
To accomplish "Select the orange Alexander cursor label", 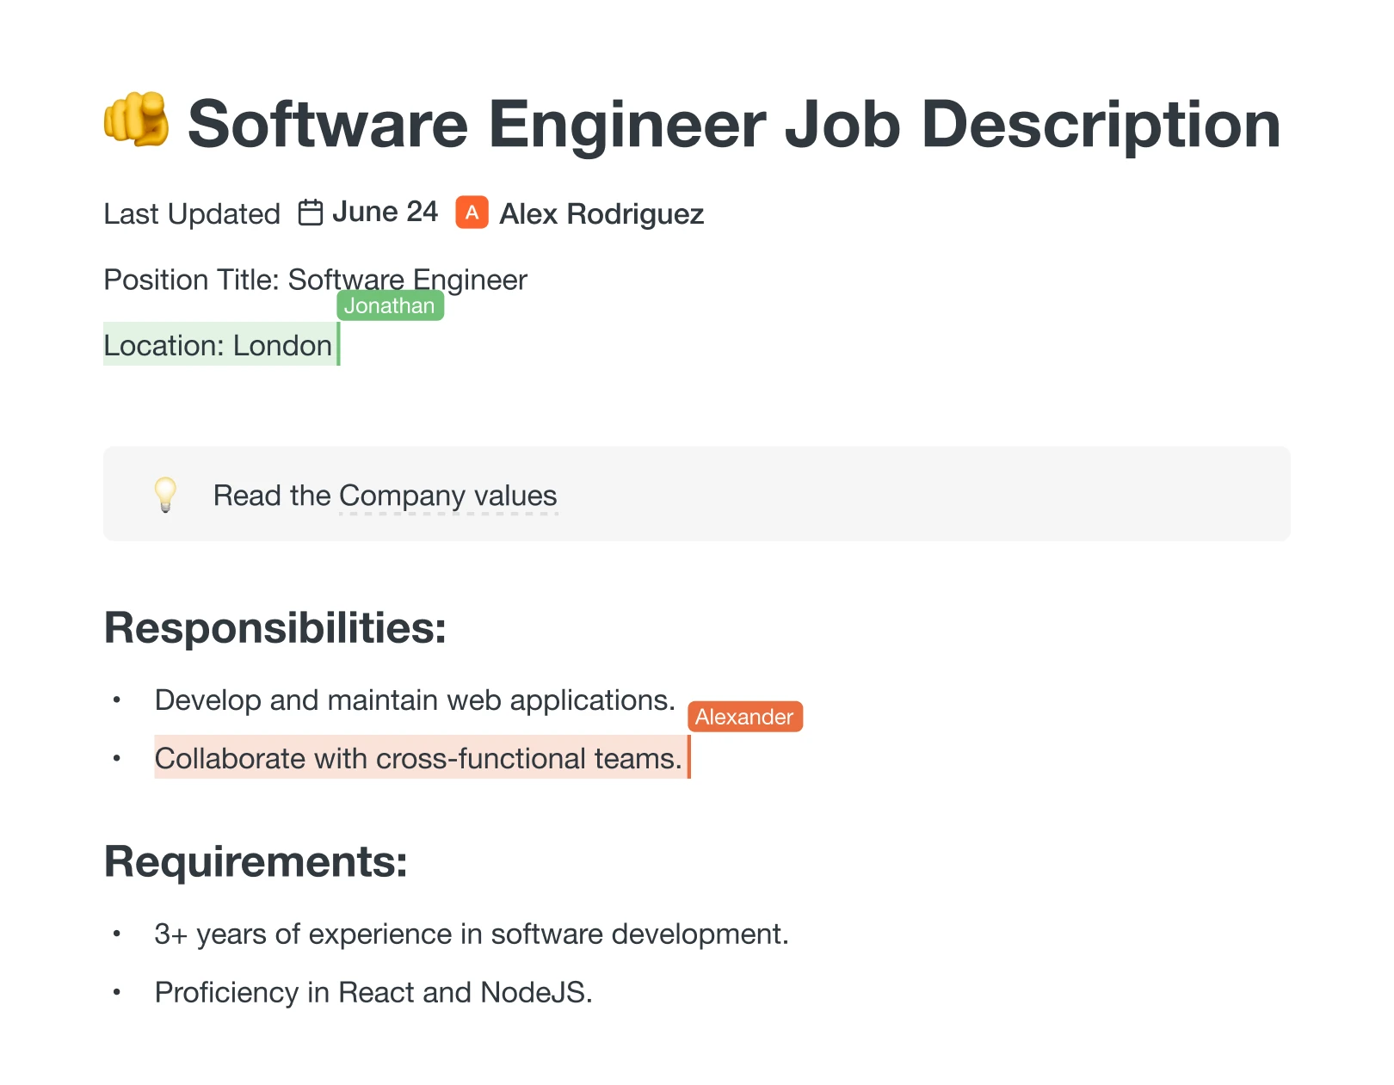I will [x=744, y=717].
